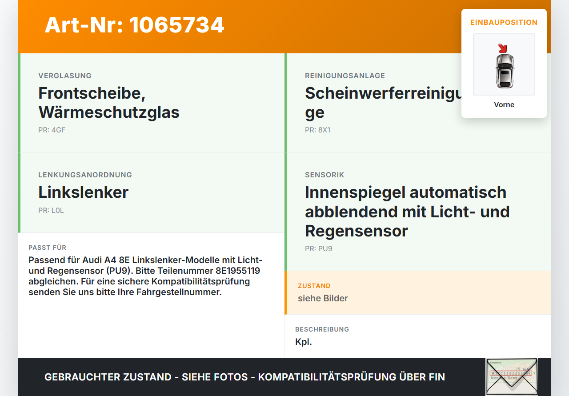Click the 'ZUSTAND' label
Viewport: 569px width, 396px height.
[x=314, y=286]
